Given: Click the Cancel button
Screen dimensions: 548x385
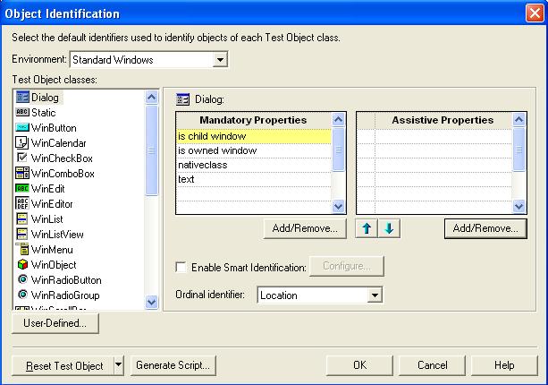Looking at the screenshot, I should (x=433, y=365).
